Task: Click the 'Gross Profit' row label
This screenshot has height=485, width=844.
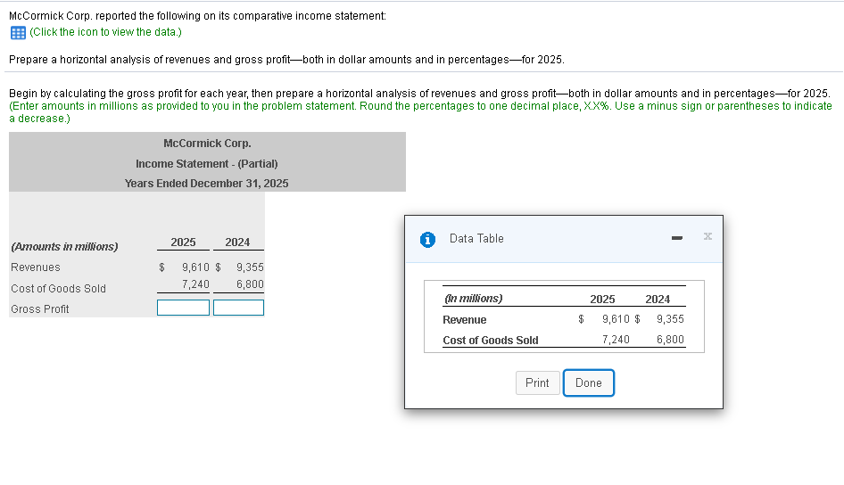Action: 40,309
